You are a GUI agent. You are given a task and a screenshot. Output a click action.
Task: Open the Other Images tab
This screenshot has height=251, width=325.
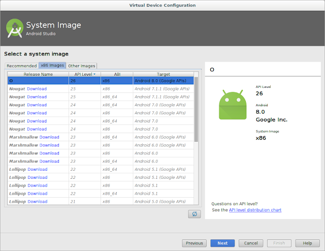(x=82, y=66)
